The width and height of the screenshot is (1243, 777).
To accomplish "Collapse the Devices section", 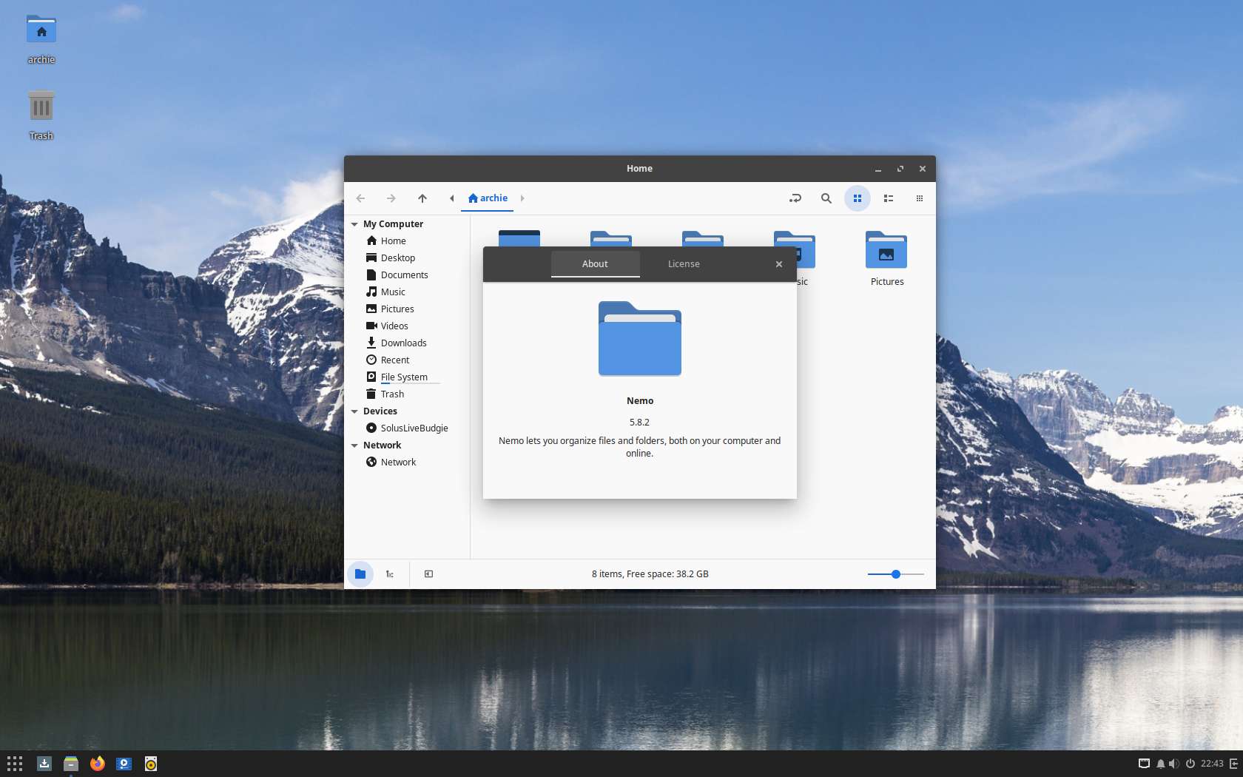I will [x=354, y=411].
